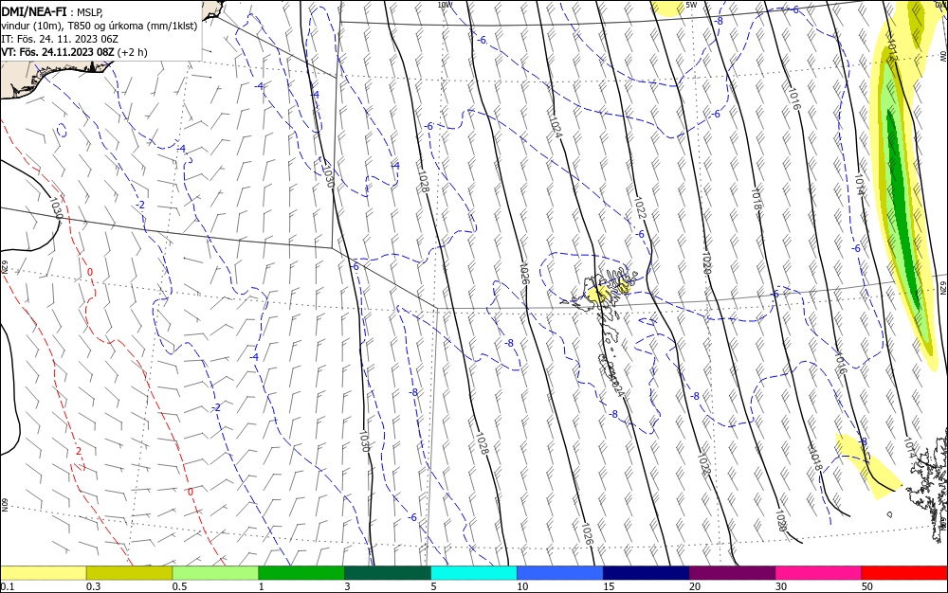Viewport: 948px width, 593px height.
Task: Click the red '2' temperature contour label
Action: point(79,451)
